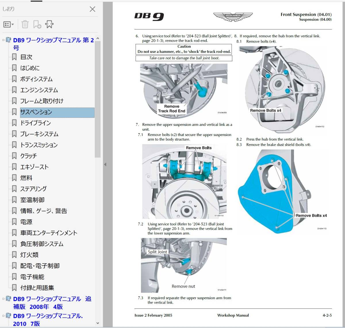The image size is (345, 328).
Task: Open 電源 bookmark
Action: pyautogui.click(x=26, y=222)
